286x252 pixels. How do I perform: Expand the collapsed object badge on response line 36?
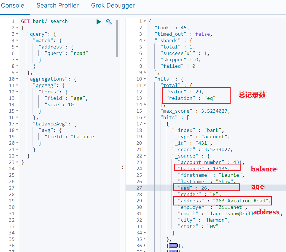173,246
